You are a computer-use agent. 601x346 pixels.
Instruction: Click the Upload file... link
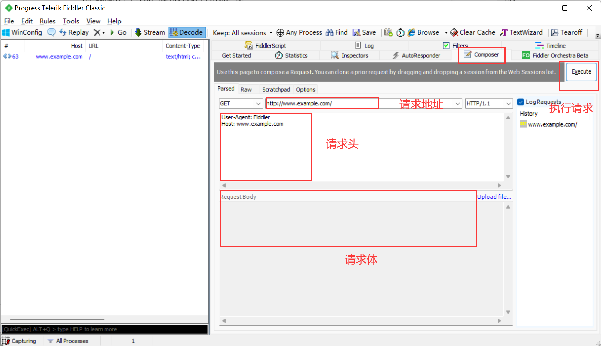(x=494, y=197)
